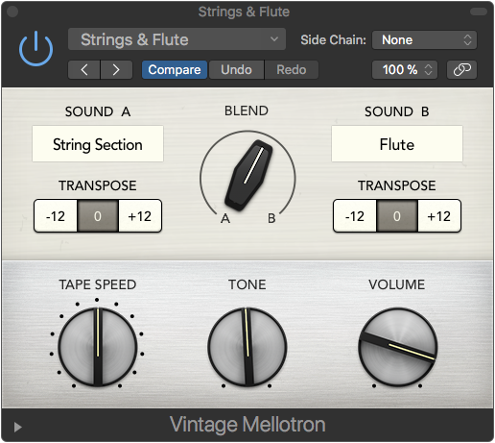The height and width of the screenshot is (443, 495).
Task: Set Sound A transpose to 0
Action: pos(98,216)
